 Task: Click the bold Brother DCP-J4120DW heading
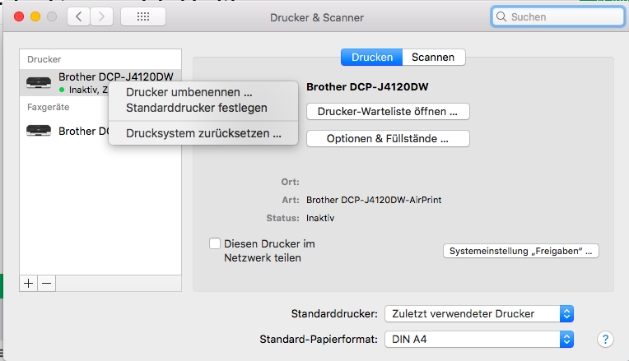(x=367, y=87)
